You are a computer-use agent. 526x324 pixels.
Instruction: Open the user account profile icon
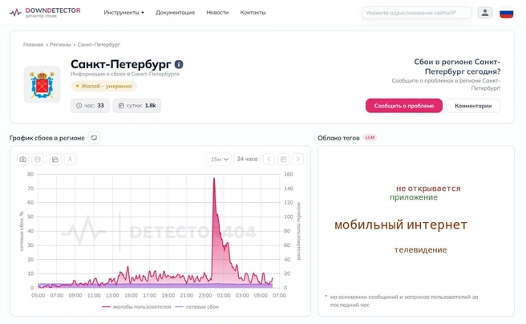[485, 13]
